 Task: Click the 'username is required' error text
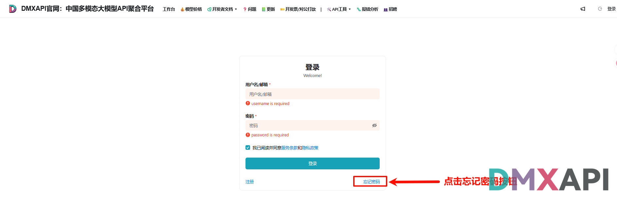point(270,103)
